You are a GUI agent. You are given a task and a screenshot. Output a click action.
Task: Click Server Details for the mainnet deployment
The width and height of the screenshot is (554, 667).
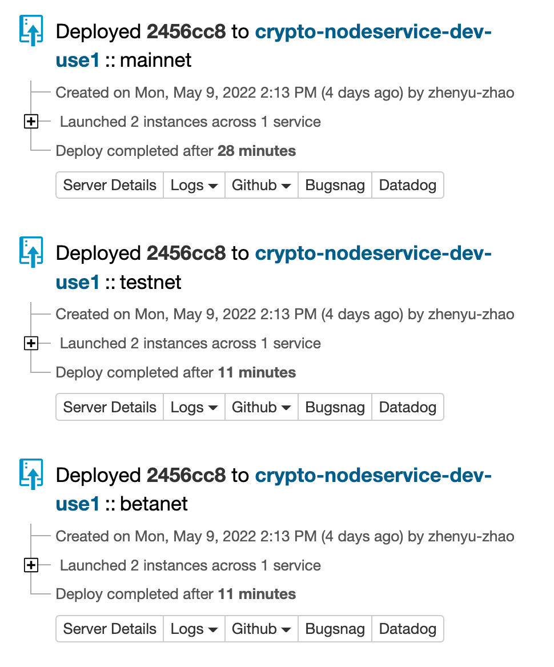click(109, 185)
